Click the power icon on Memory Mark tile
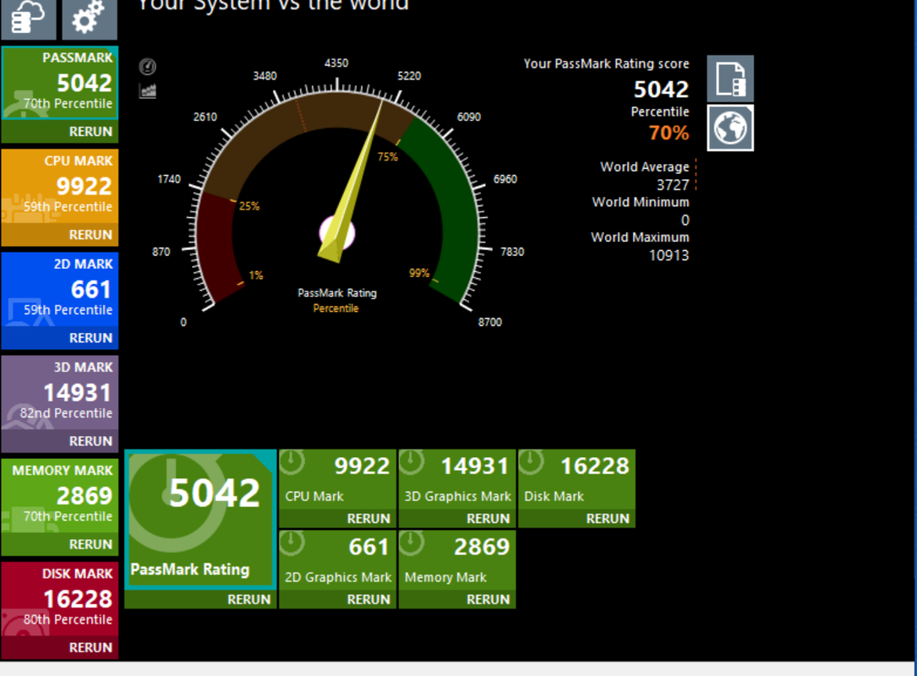 412,542
